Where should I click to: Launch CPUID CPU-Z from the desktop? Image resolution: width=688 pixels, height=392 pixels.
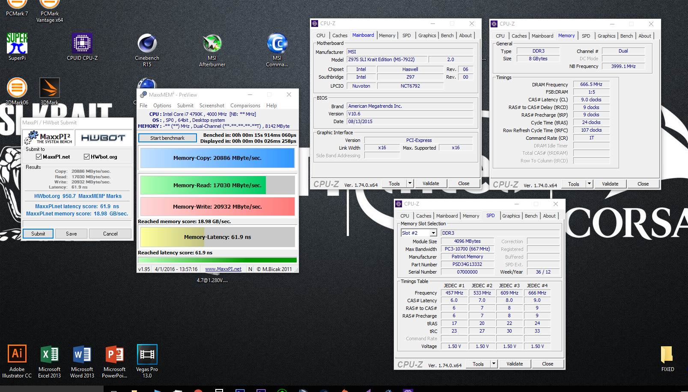[82, 47]
